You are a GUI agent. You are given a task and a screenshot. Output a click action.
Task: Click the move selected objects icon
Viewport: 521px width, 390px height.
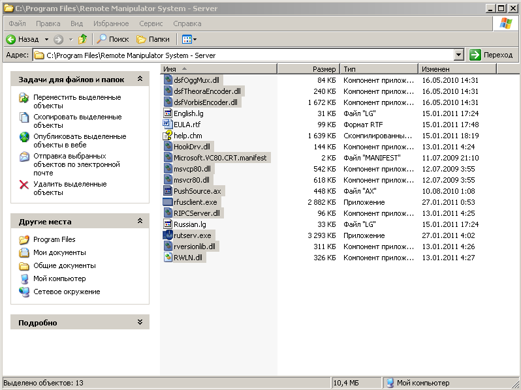(24, 98)
